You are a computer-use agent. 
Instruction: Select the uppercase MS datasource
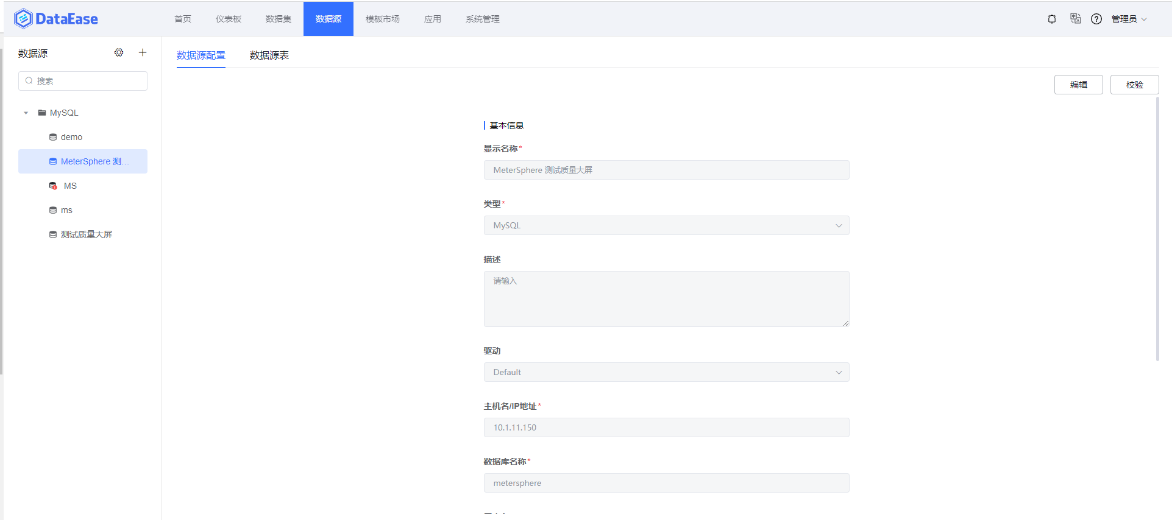[x=83, y=186]
